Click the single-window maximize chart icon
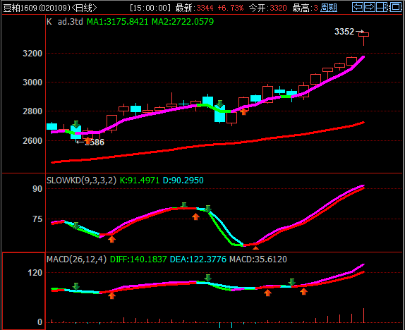Viewport: 405px width, 330px height. [x=395, y=7]
